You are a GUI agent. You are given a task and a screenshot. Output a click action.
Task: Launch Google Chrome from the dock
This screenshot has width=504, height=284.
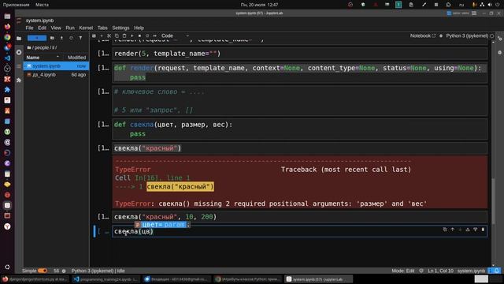7,37
